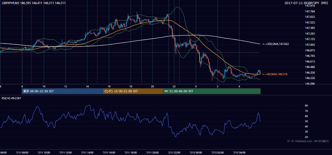Screen dimensions: 332x155
Task: Click RSI scale value 70
Action: point(306,111)
